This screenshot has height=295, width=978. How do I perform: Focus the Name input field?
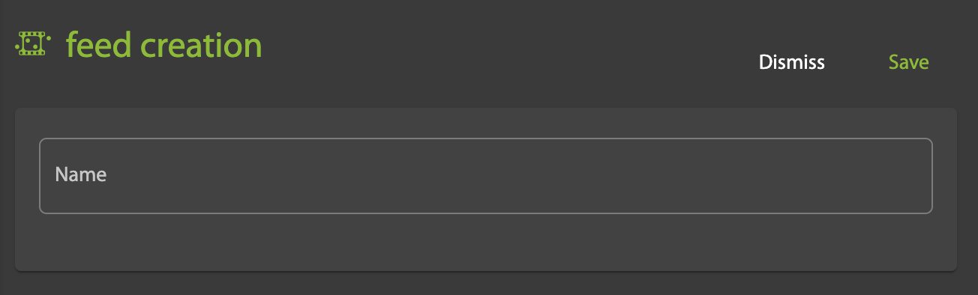(x=486, y=176)
